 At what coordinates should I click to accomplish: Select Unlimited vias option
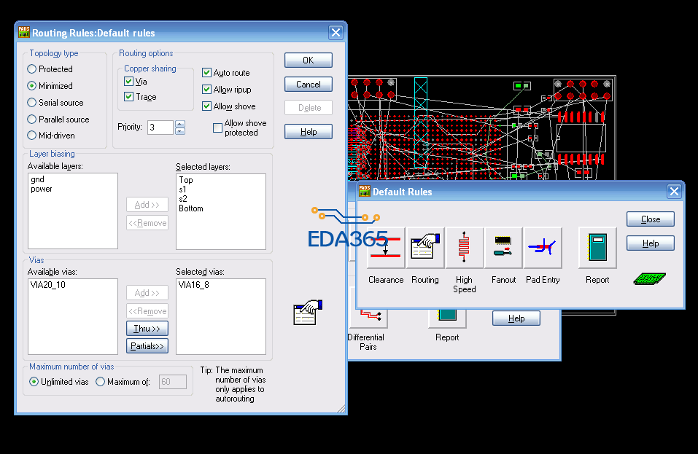[x=34, y=382]
